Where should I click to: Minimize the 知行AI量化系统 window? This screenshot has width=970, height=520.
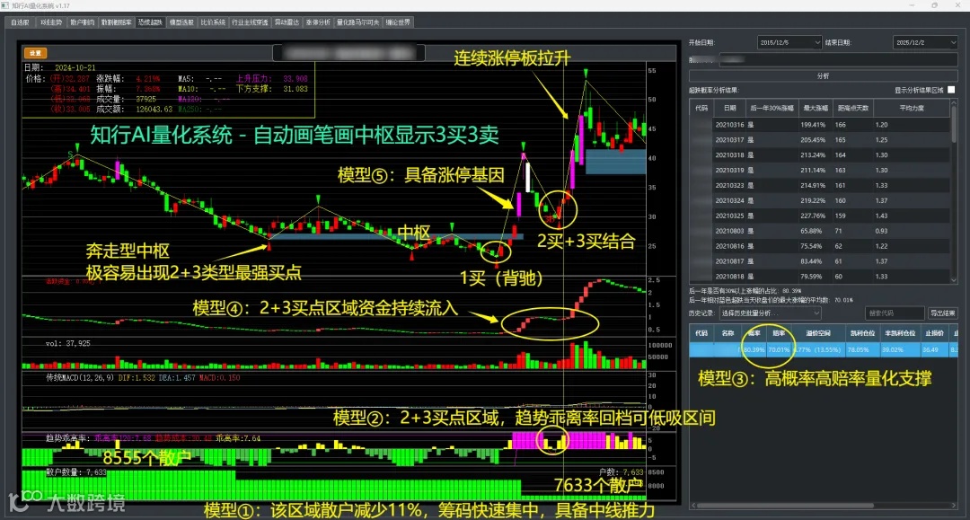point(912,5)
